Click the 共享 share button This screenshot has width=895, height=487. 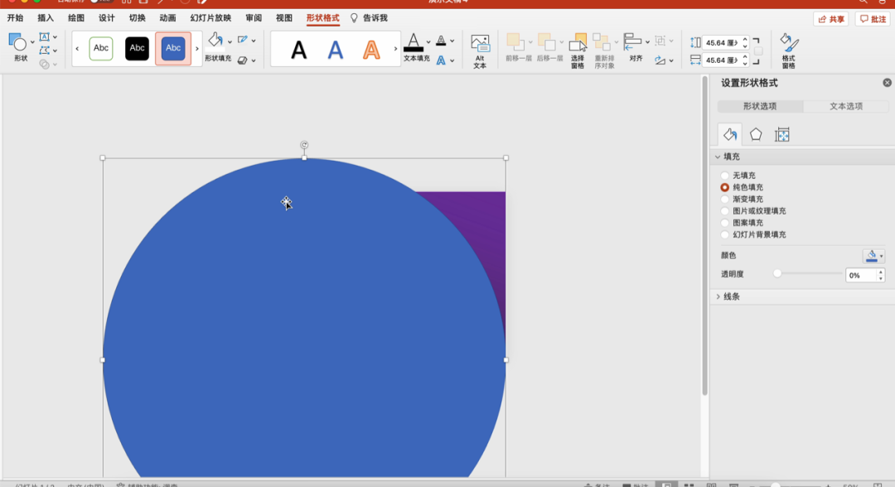[x=831, y=19]
